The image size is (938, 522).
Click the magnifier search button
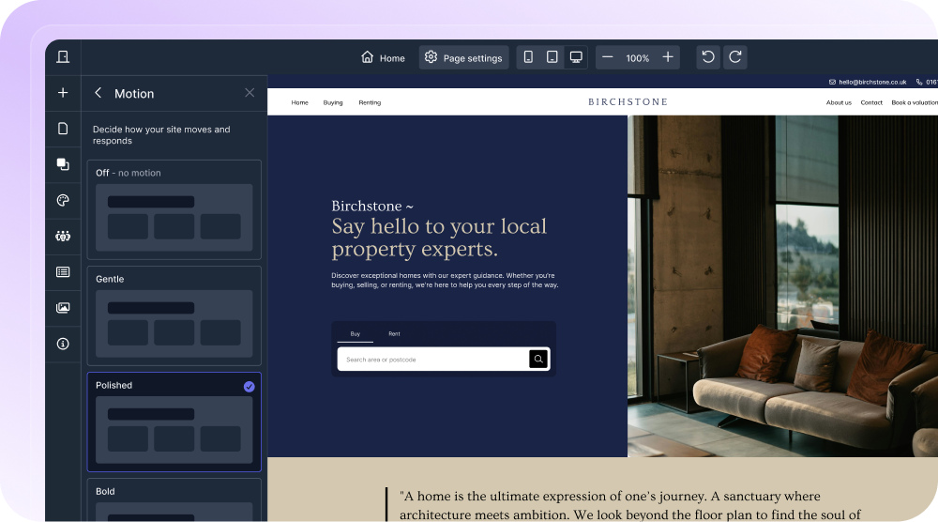538,360
